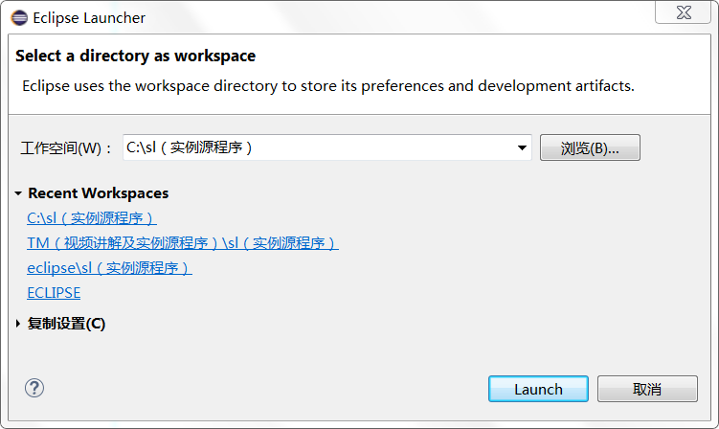Open the TM（视频讲解及实例源程序）\sl workspace link
This screenshot has height=429, width=719.
(183, 242)
